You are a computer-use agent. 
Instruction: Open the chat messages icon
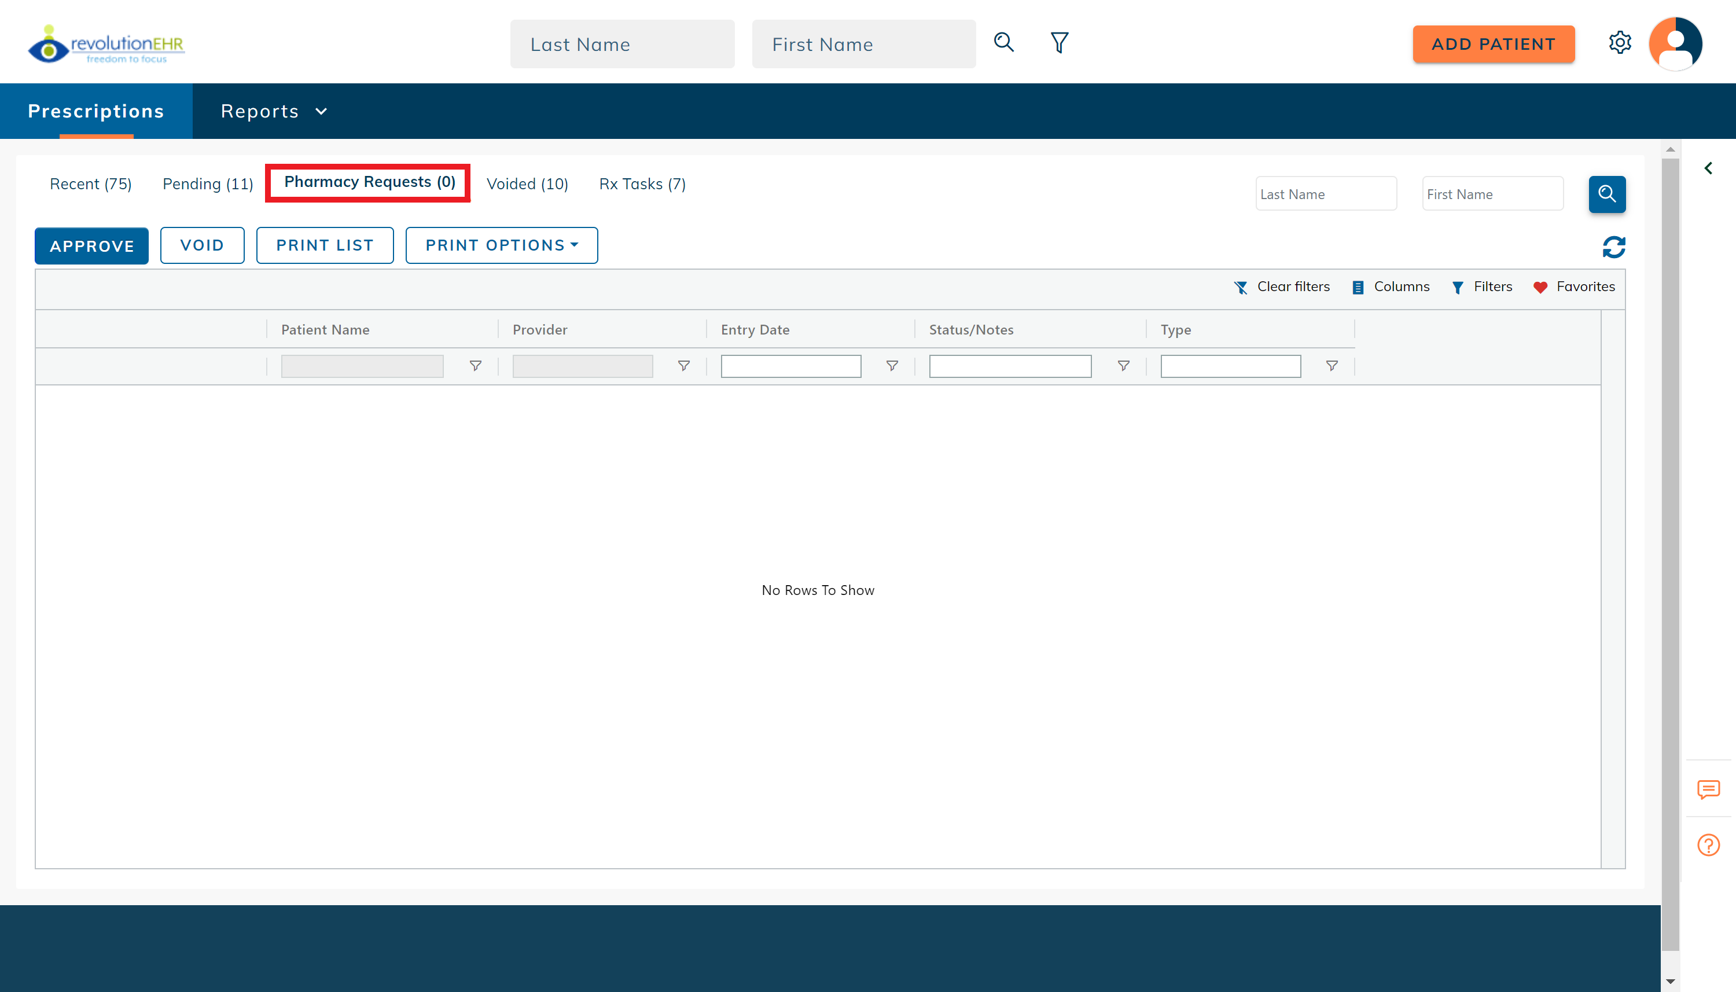(1708, 789)
